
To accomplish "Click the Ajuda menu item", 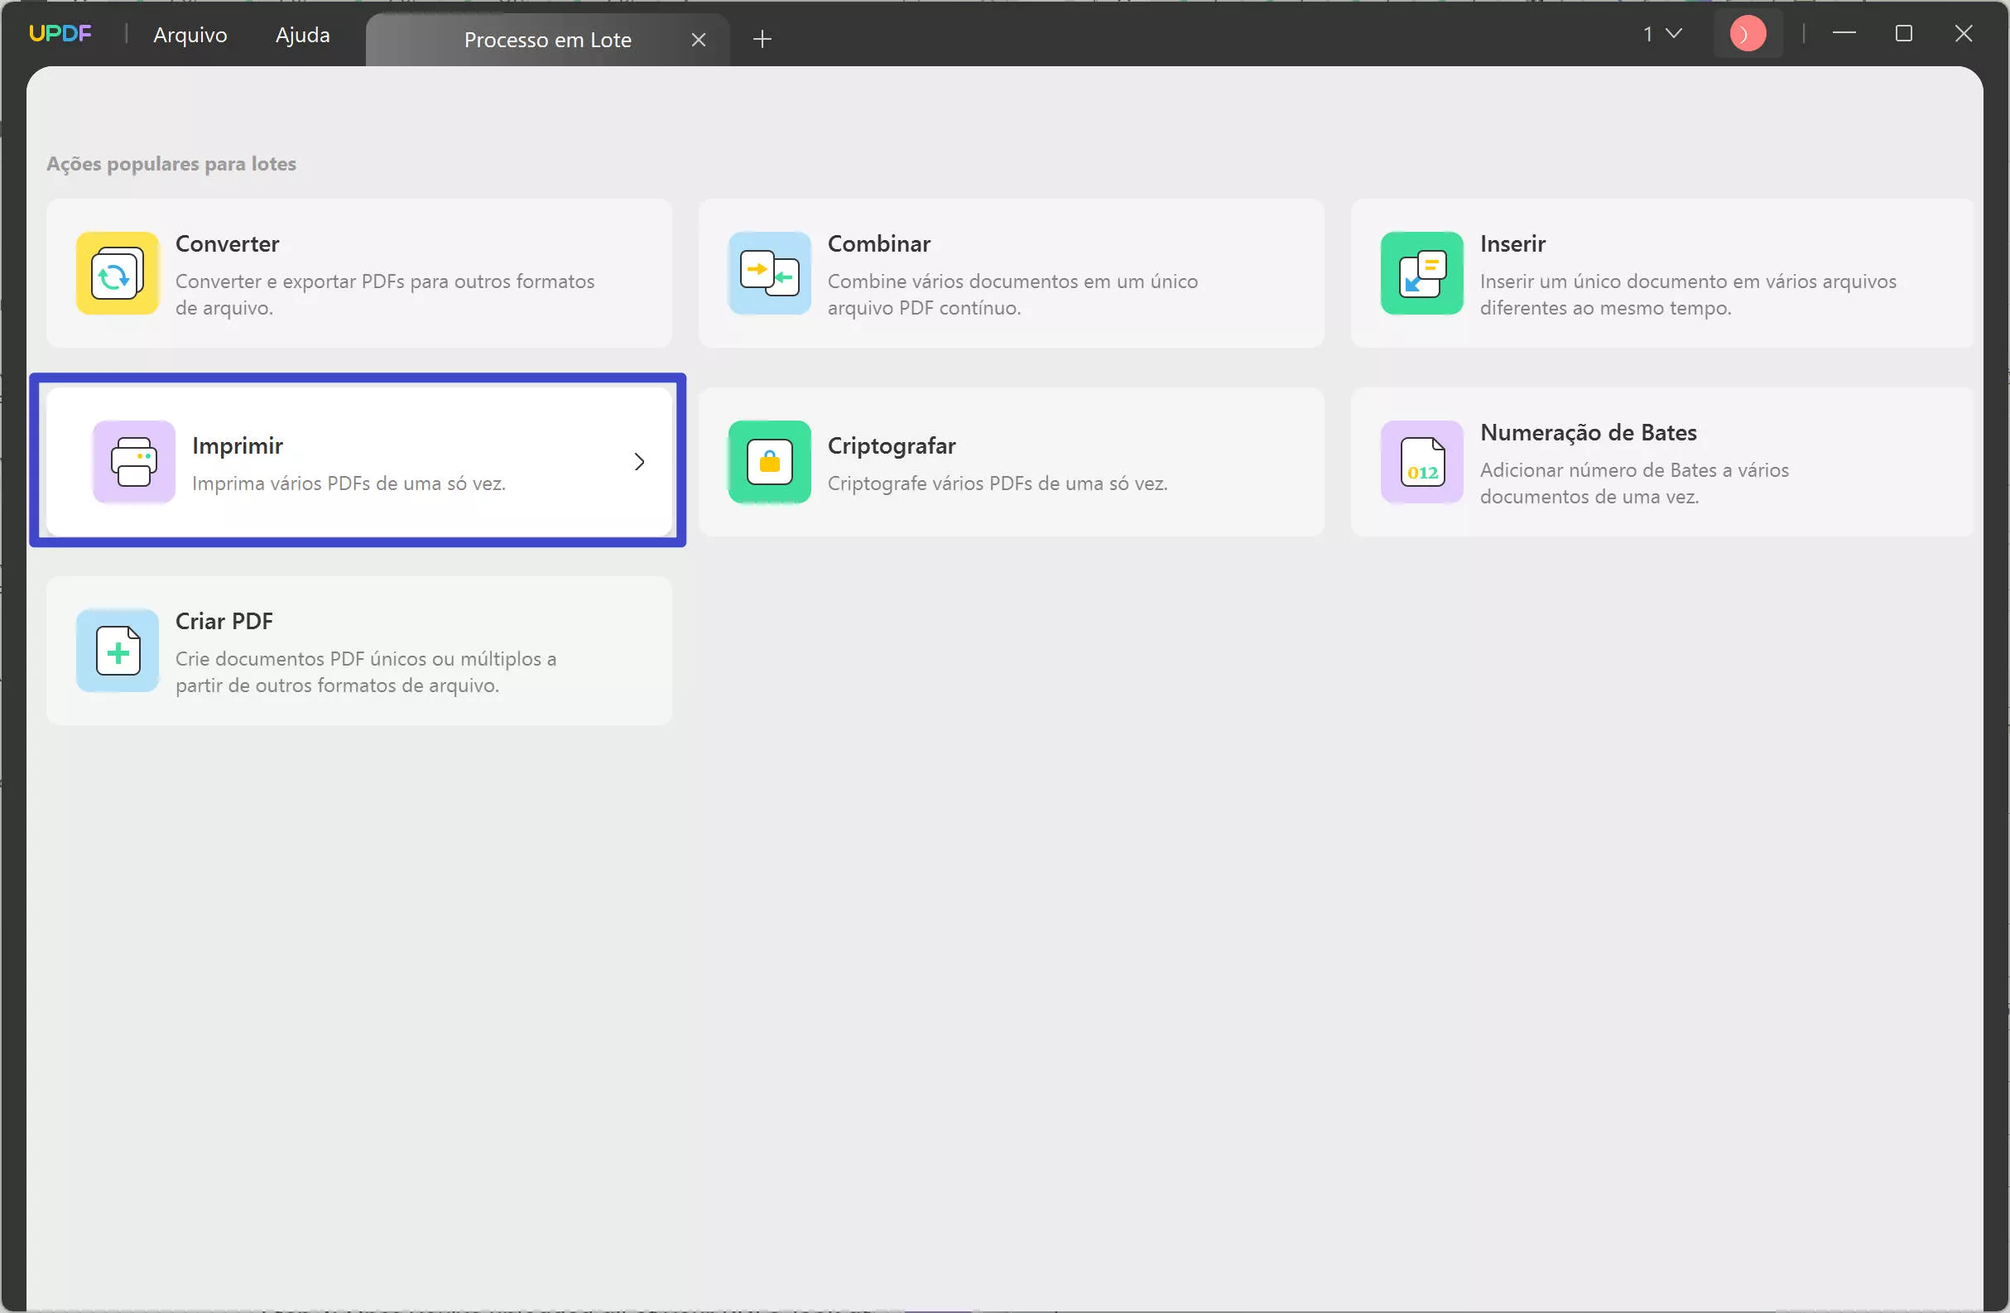I will [x=301, y=34].
